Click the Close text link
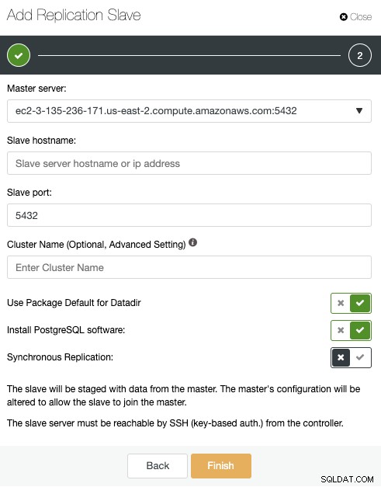Viewport: 381px width, 487px height. coord(361,17)
